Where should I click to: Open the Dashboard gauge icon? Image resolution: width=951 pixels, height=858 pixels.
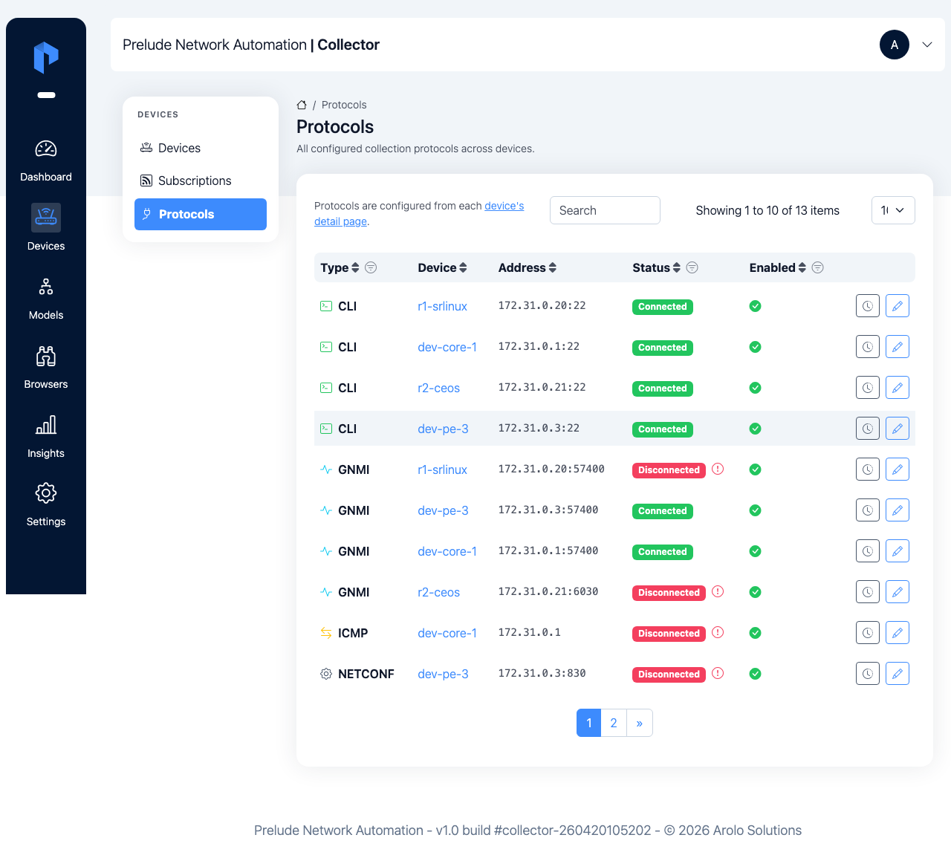tap(46, 149)
